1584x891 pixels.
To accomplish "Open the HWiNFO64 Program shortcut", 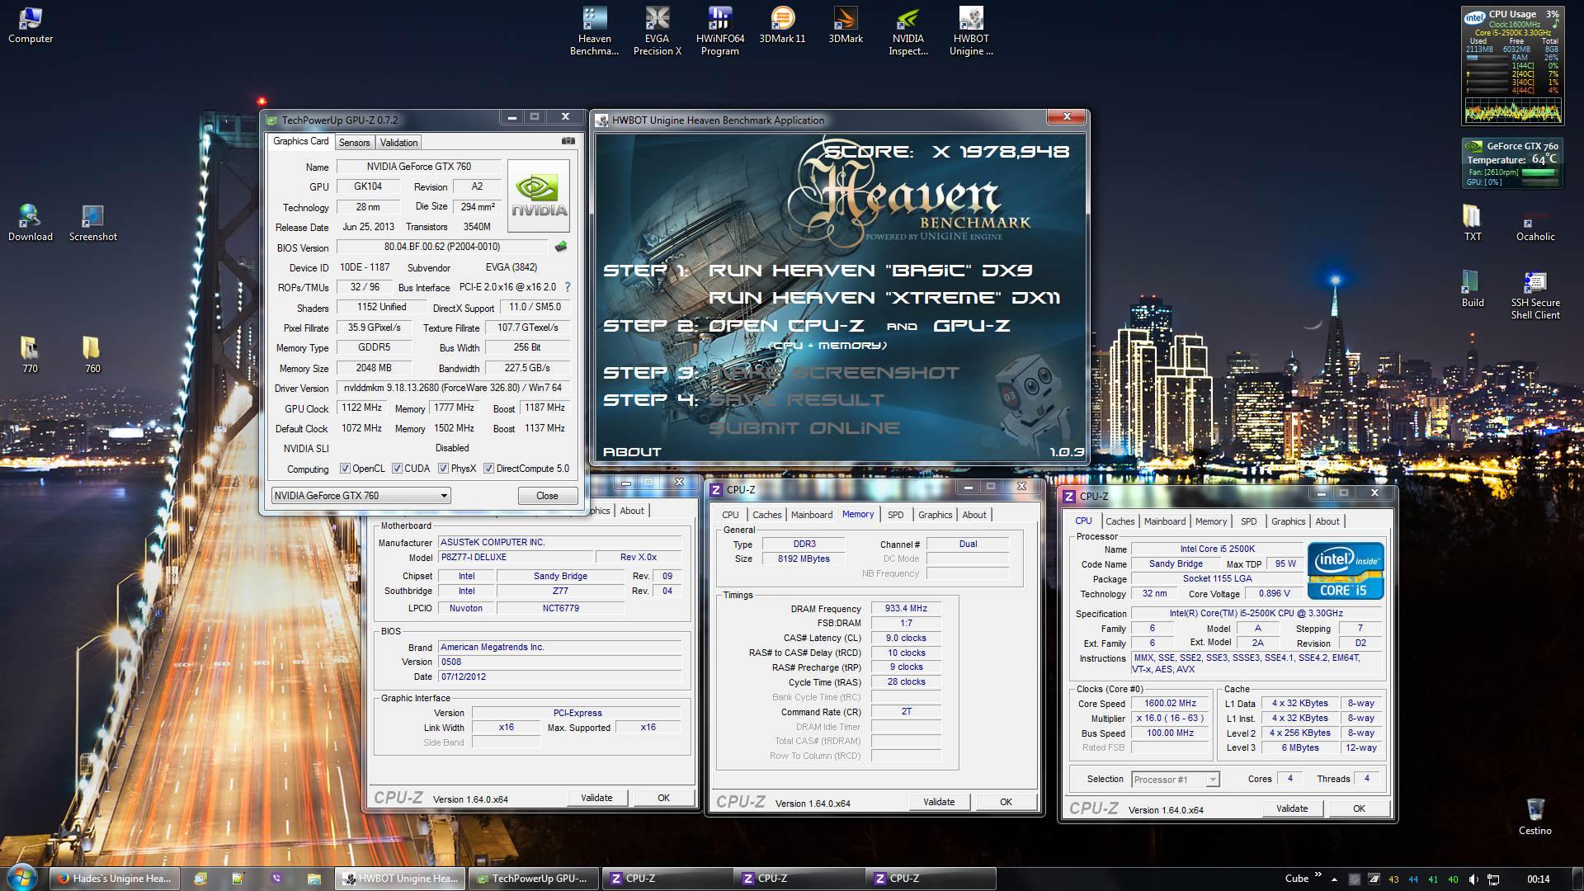I will tap(719, 31).
